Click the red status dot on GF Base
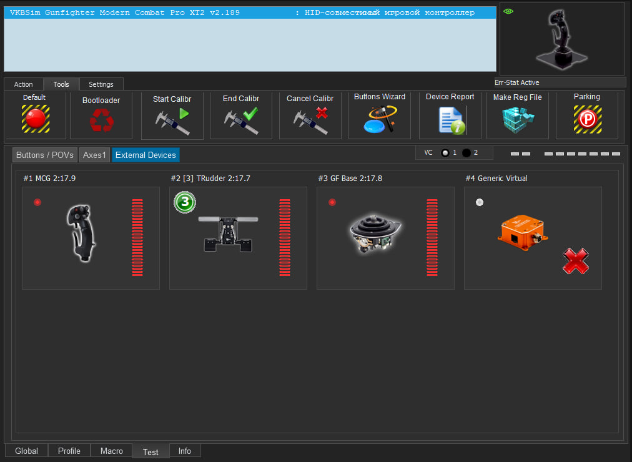 click(332, 202)
